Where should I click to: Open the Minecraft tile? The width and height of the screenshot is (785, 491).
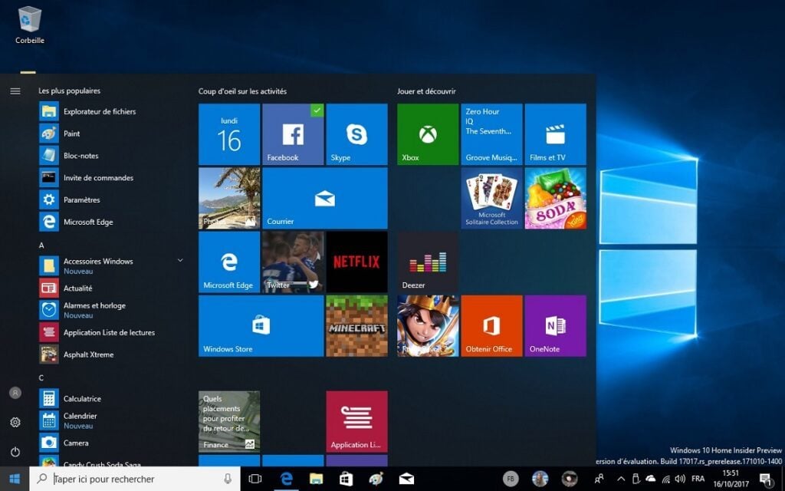pos(356,325)
